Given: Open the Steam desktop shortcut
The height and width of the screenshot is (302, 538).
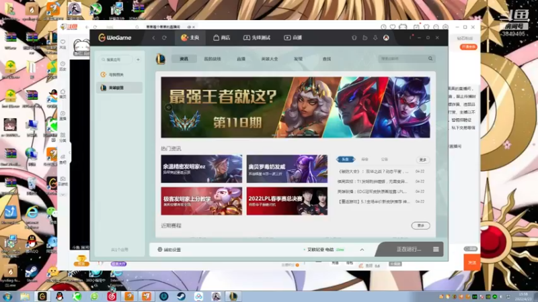Looking at the screenshot, I should 31,274.
